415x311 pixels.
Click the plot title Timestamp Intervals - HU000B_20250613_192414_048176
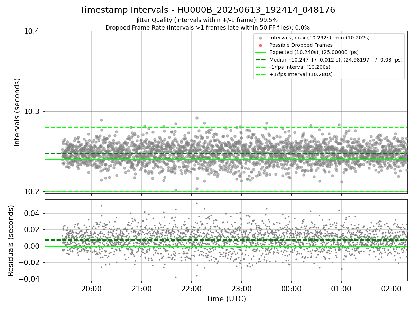[207, 10]
